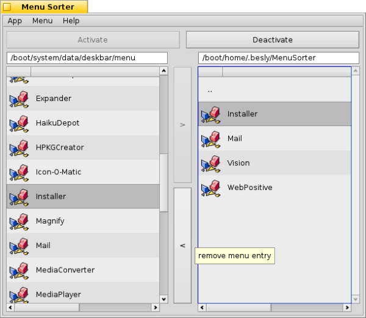The image size is (366, 318).
Task: Click the Expander icon in left list
Action: (19, 99)
